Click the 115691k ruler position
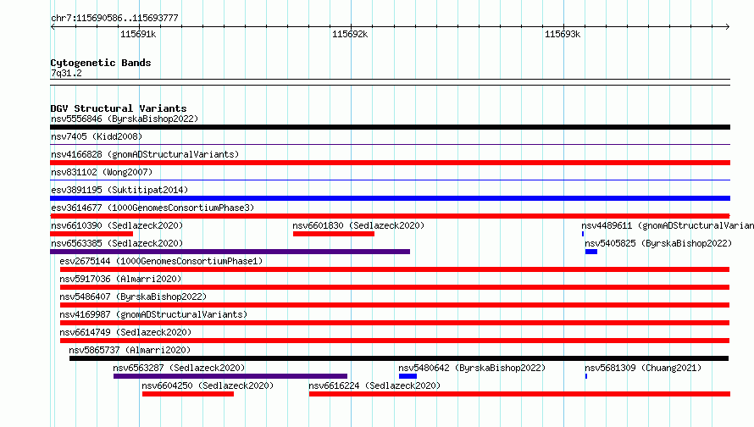 point(138,34)
